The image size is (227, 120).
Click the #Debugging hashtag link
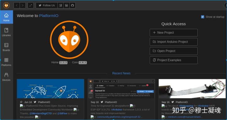pyautogui.click(x=186, y=106)
